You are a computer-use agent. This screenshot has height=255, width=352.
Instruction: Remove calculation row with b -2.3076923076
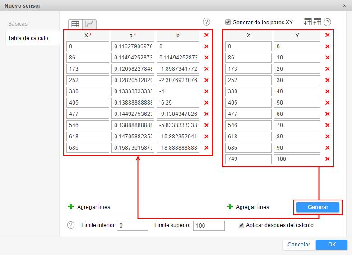(207, 80)
